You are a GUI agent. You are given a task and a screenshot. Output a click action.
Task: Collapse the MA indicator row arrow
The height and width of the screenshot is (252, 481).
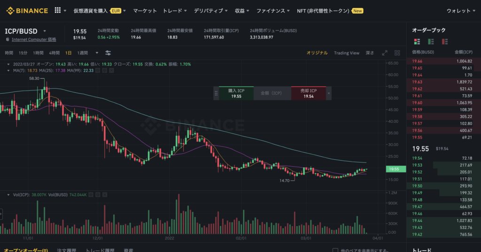(x=8, y=71)
